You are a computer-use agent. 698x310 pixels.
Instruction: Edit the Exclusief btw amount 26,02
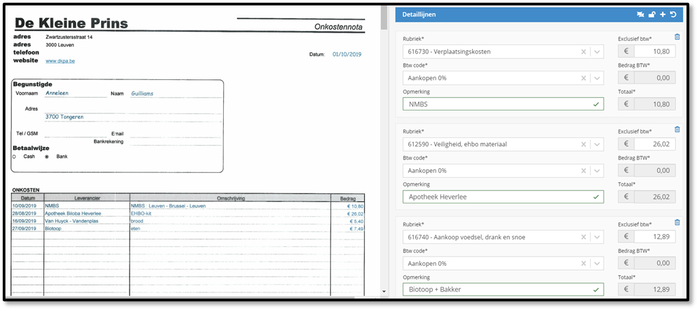pos(655,144)
